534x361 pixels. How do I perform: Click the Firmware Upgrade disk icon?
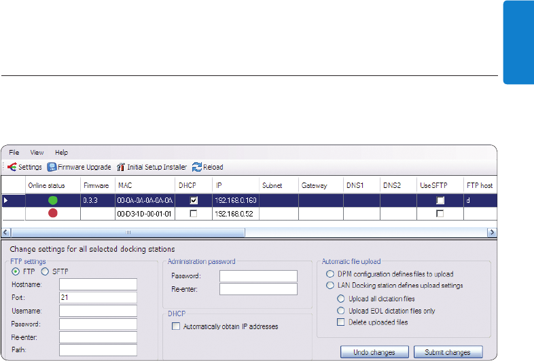coord(52,167)
